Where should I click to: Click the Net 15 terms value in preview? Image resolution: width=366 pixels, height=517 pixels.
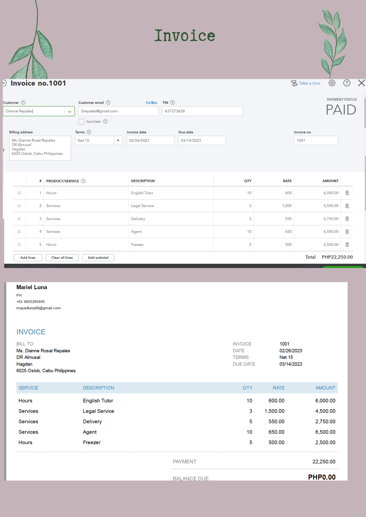tap(286, 357)
